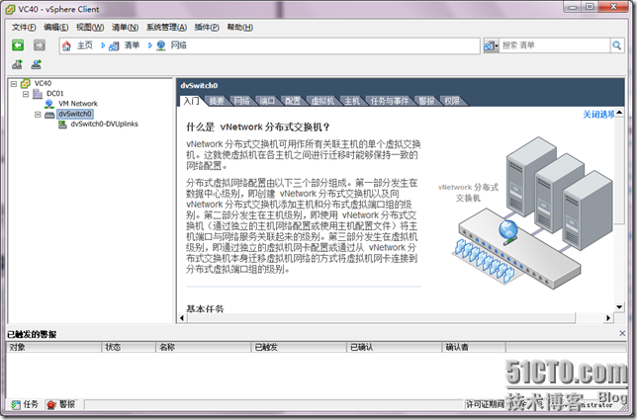Click the Alarms icon in status bar
Viewport: 637px width, 420px height.
(51, 404)
